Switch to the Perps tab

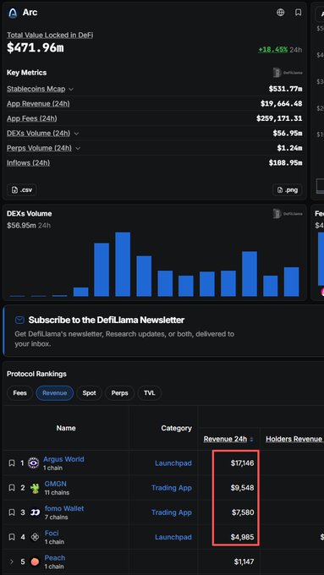click(119, 393)
